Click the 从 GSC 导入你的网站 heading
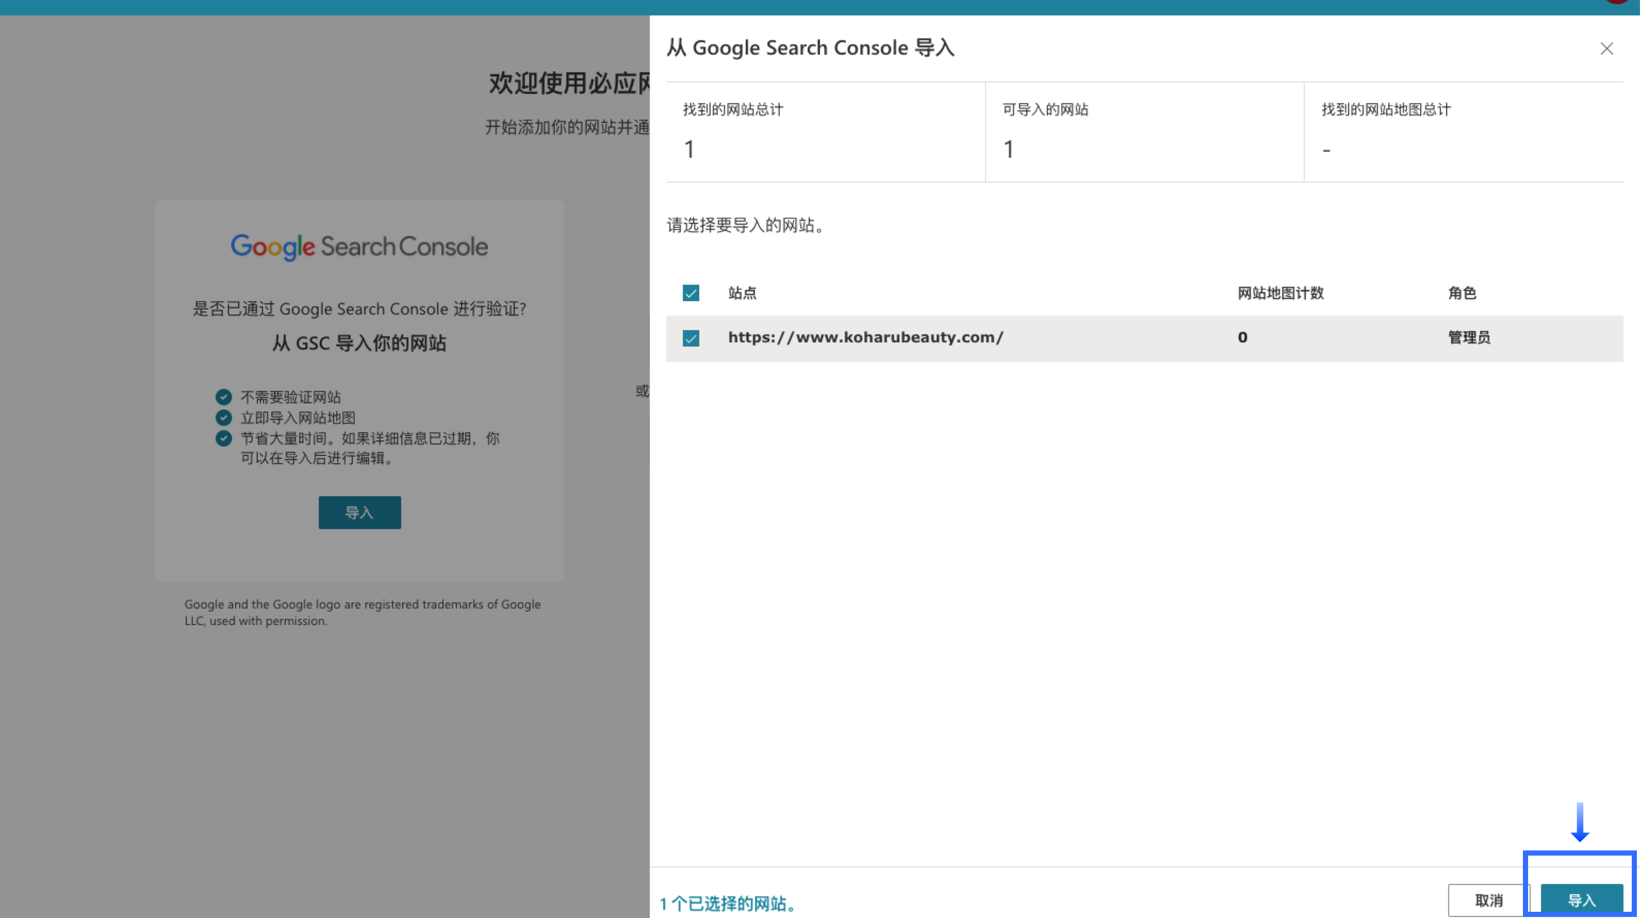The image size is (1640, 918). tap(359, 343)
